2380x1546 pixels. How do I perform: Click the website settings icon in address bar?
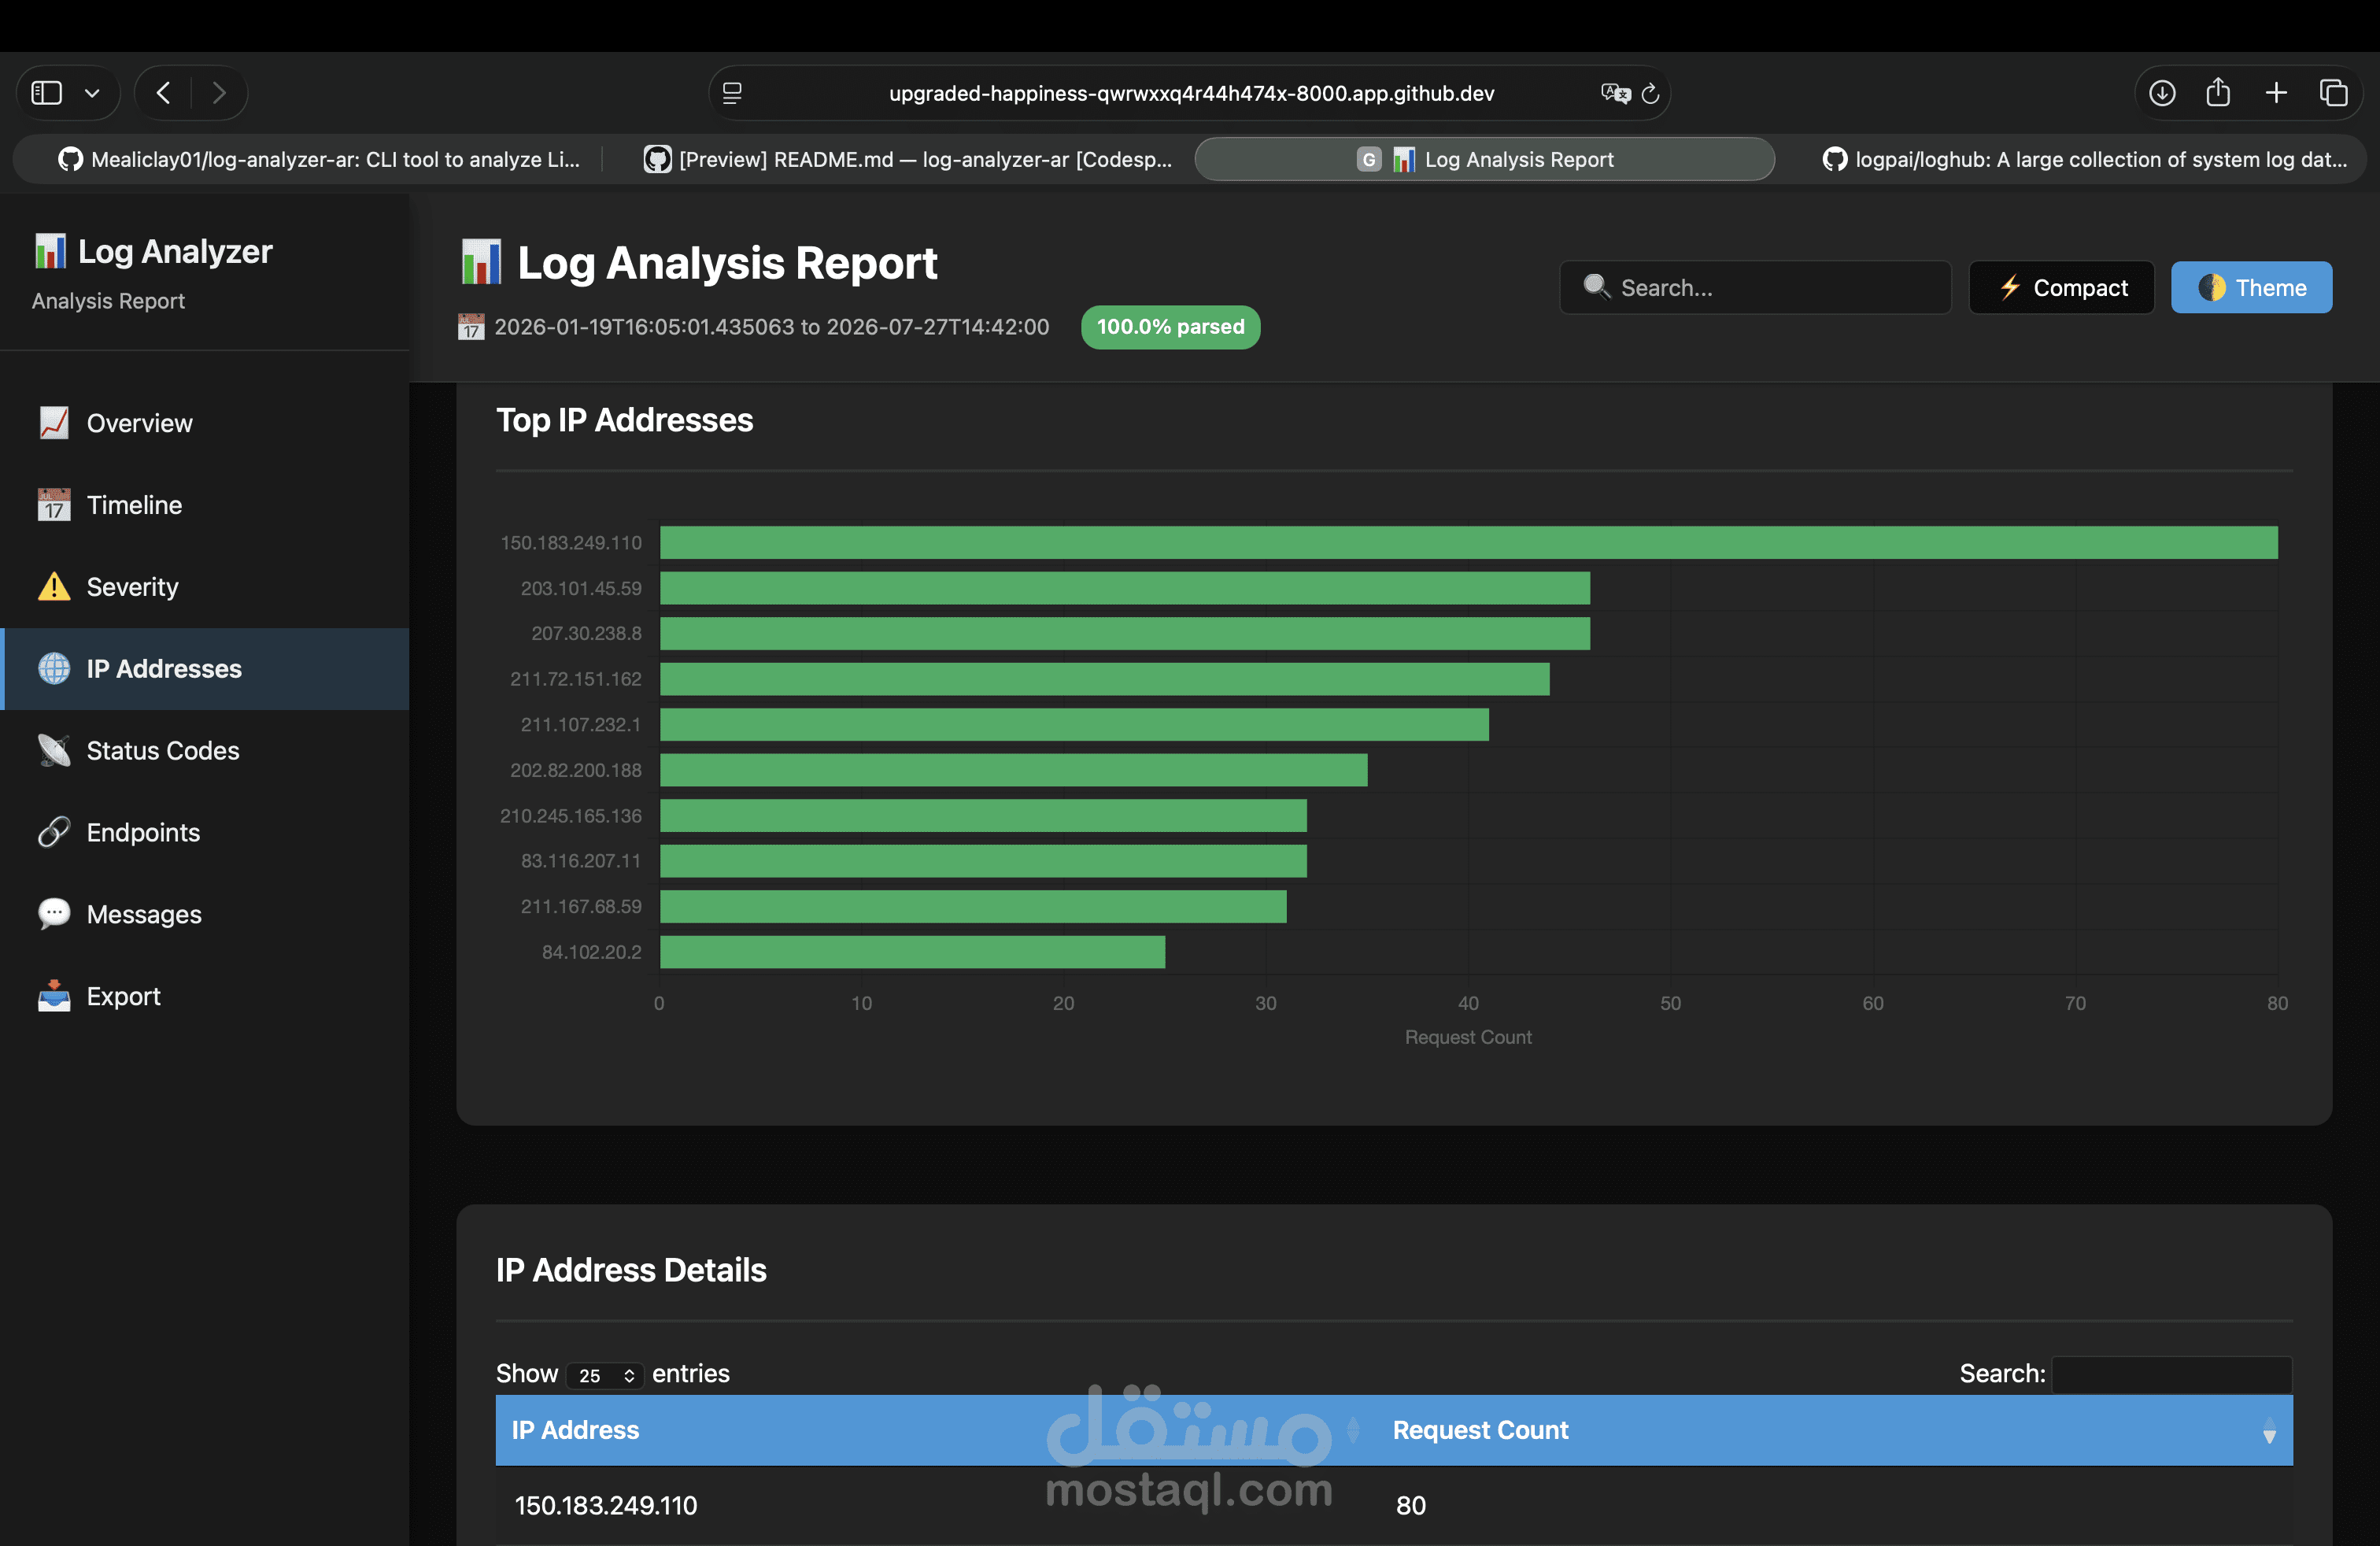(x=732, y=93)
